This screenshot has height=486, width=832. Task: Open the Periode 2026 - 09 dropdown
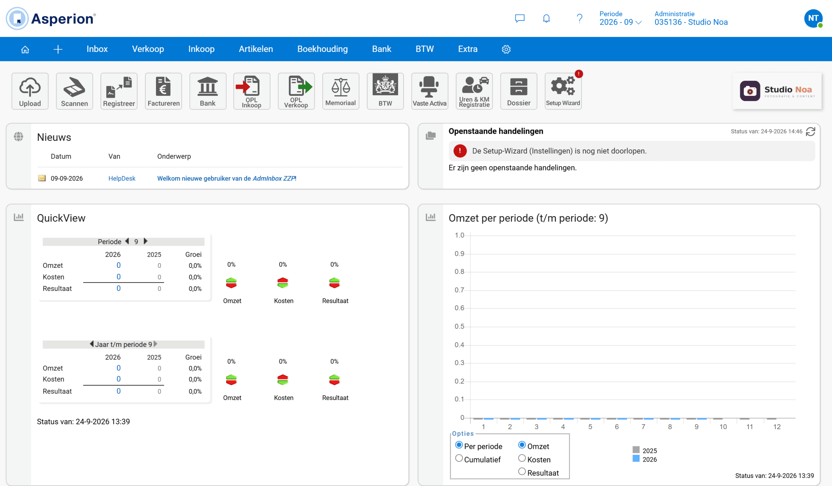pyautogui.click(x=620, y=22)
